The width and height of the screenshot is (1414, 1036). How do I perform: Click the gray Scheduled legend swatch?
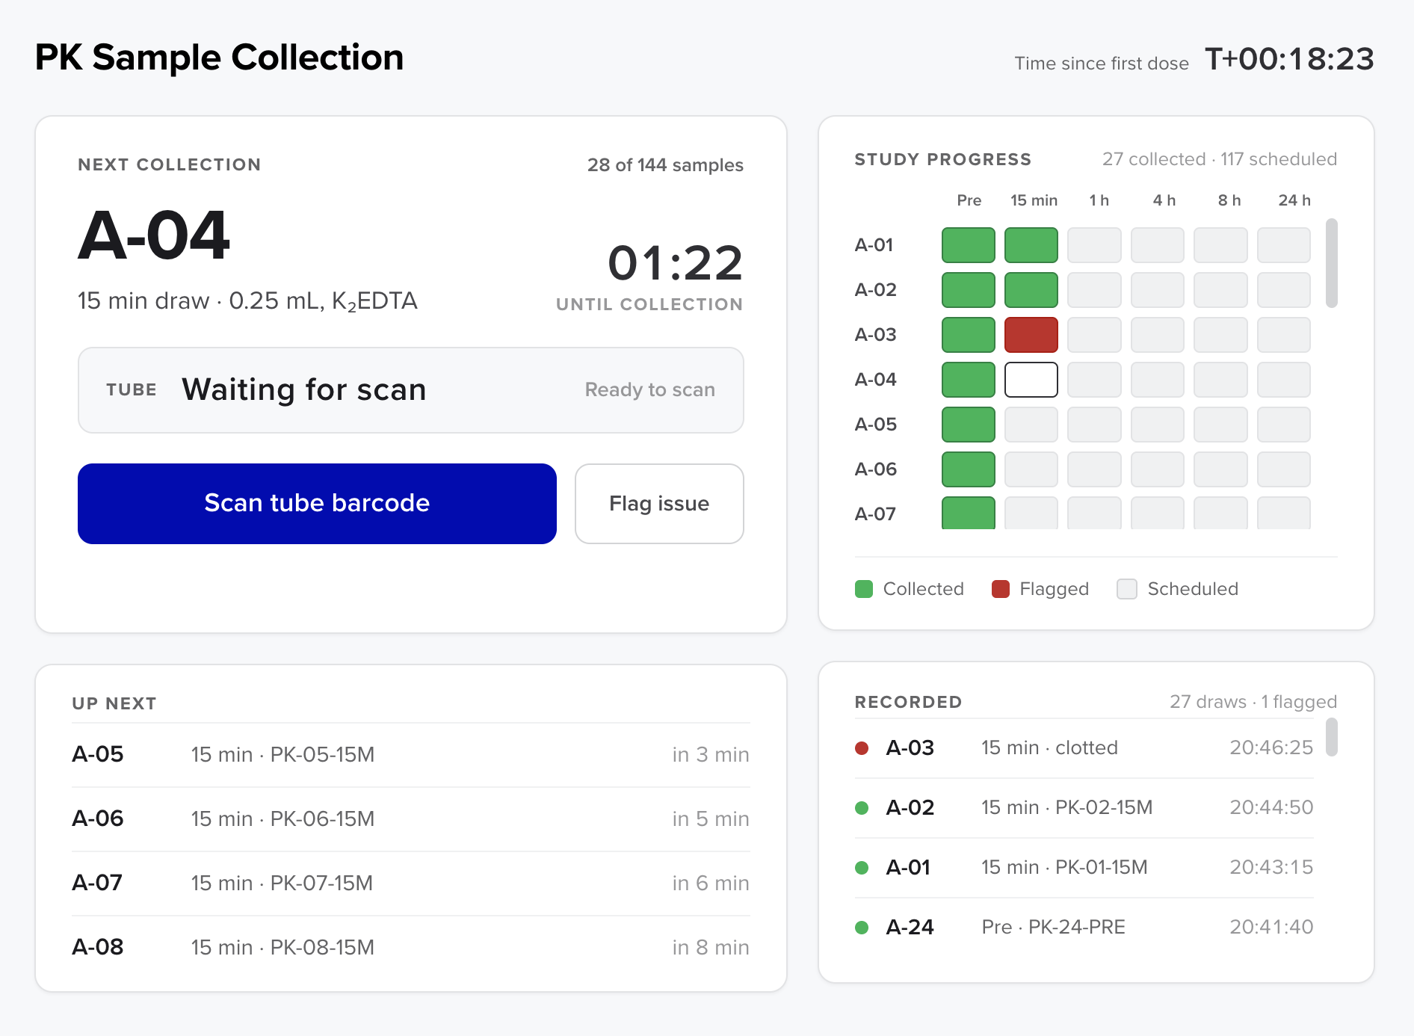point(1127,589)
